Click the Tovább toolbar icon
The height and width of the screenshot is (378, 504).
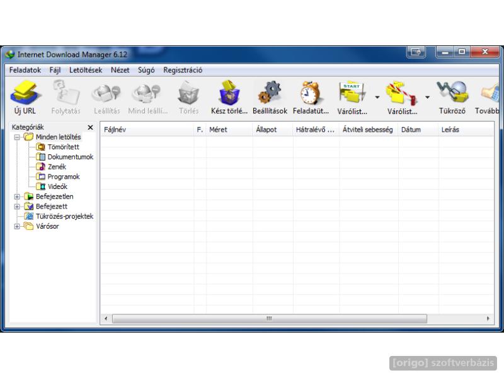point(490,93)
